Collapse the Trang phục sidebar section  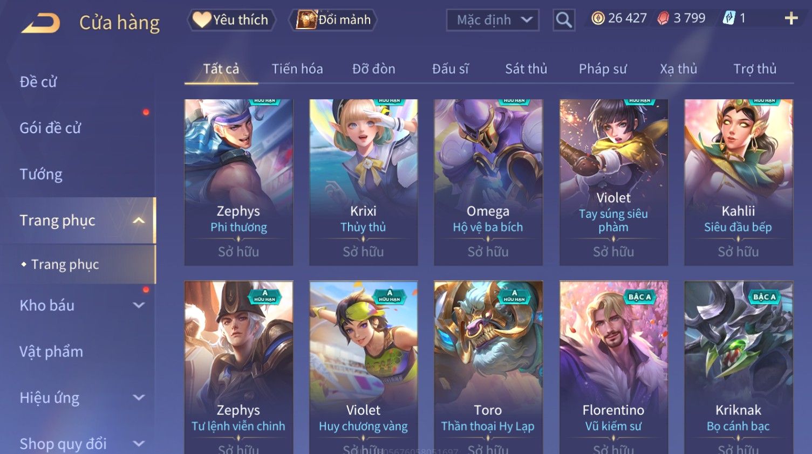point(139,221)
